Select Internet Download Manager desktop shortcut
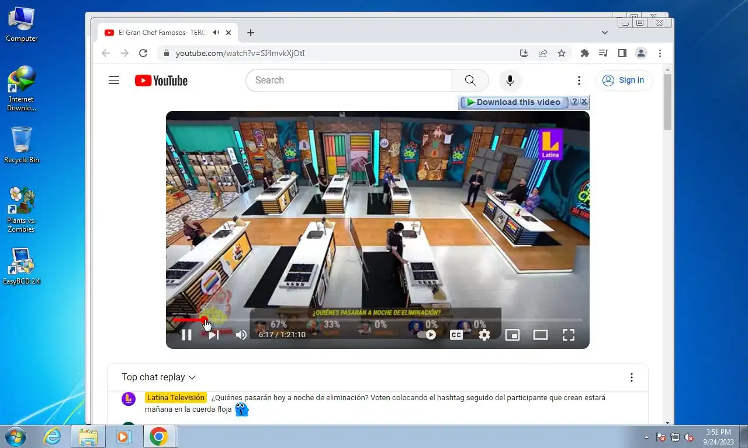This screenshot has width=748, height=448. point(22,89)
